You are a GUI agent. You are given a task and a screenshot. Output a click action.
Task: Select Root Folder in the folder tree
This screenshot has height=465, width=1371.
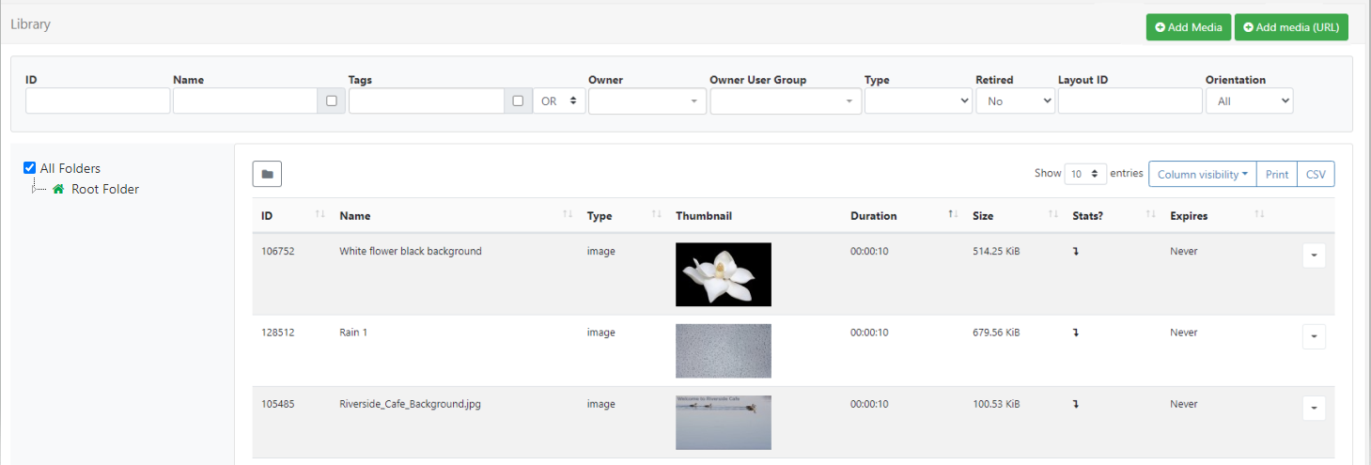pyautogui.click(x=105, y=189)
